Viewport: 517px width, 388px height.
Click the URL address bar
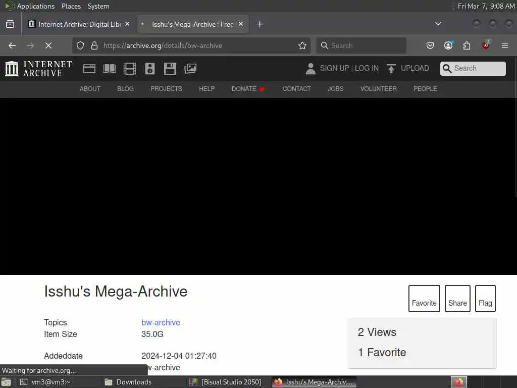pos(191,45)
